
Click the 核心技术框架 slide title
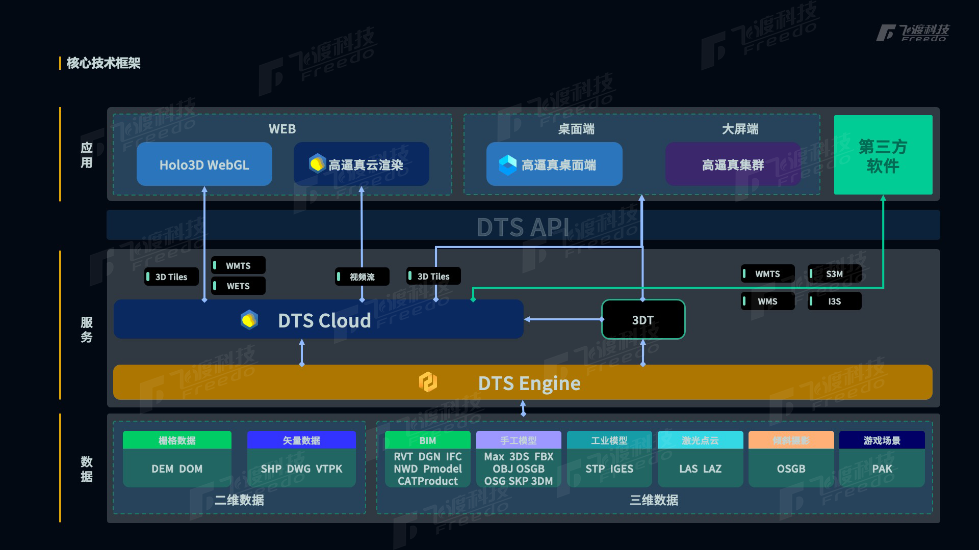103,63
